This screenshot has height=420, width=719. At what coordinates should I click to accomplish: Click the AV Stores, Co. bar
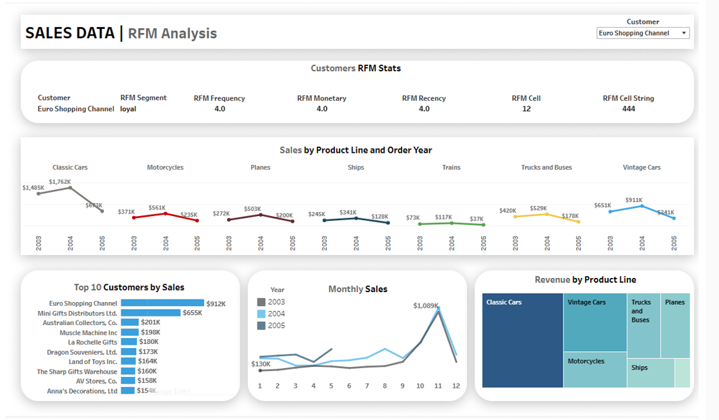pos(127,380)
